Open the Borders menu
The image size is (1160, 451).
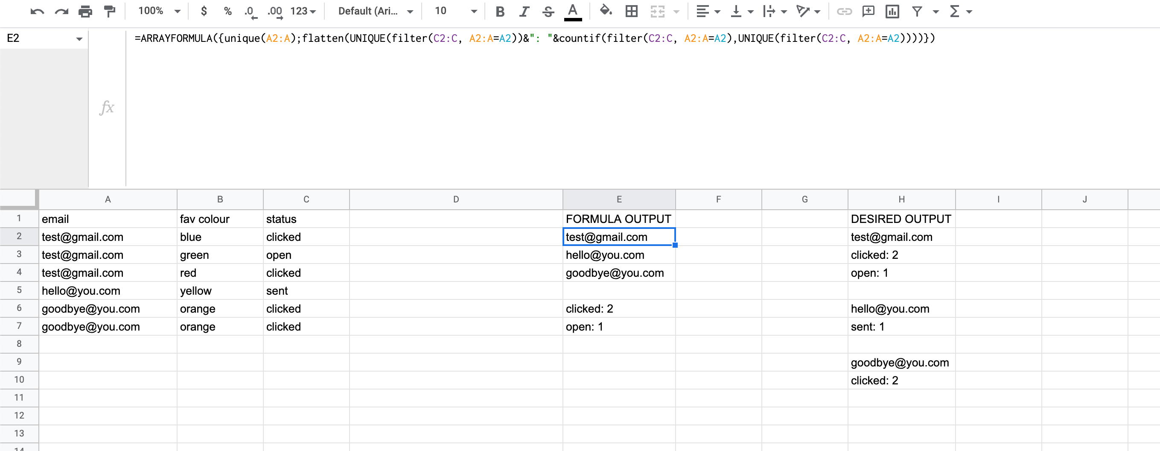[x=631, y=11]
